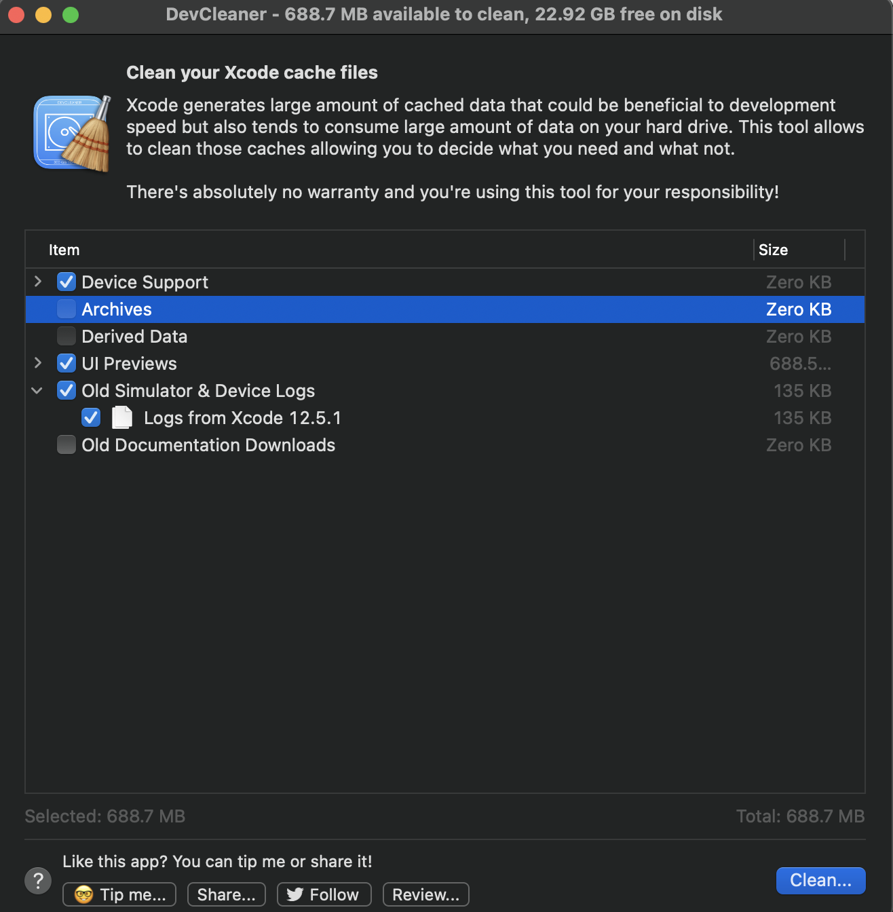This screenshot has width=893, height=912.
Task: Click the green zoom window button
Action: pyautogui.click(x=71, y=14)
